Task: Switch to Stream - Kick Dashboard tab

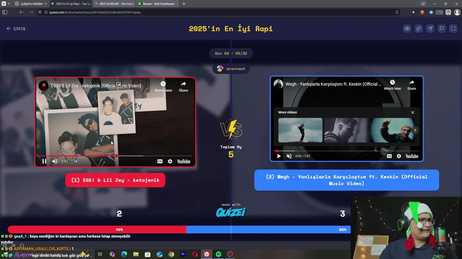Action: point(157,4)
